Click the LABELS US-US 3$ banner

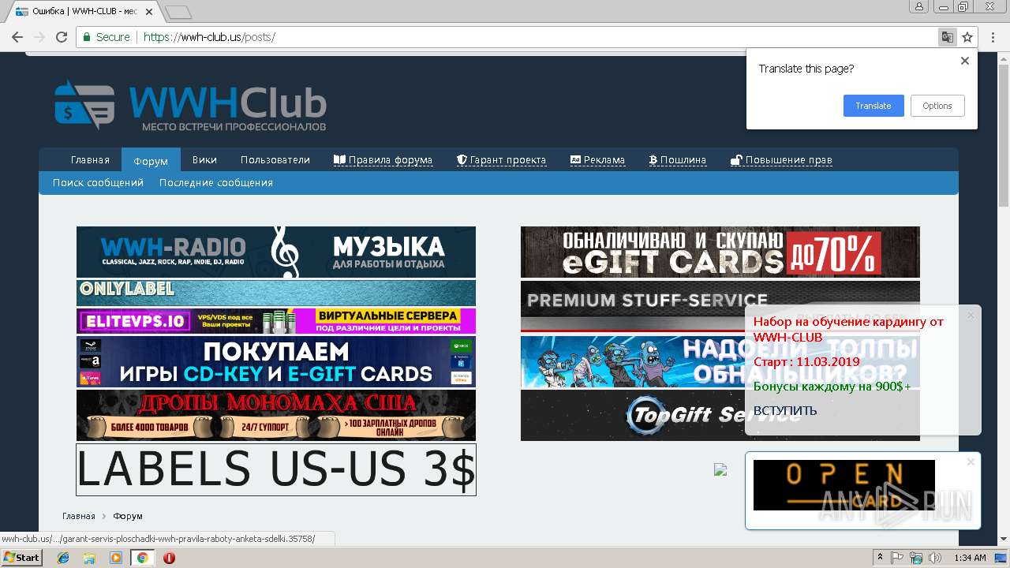[x=276, y=469]
